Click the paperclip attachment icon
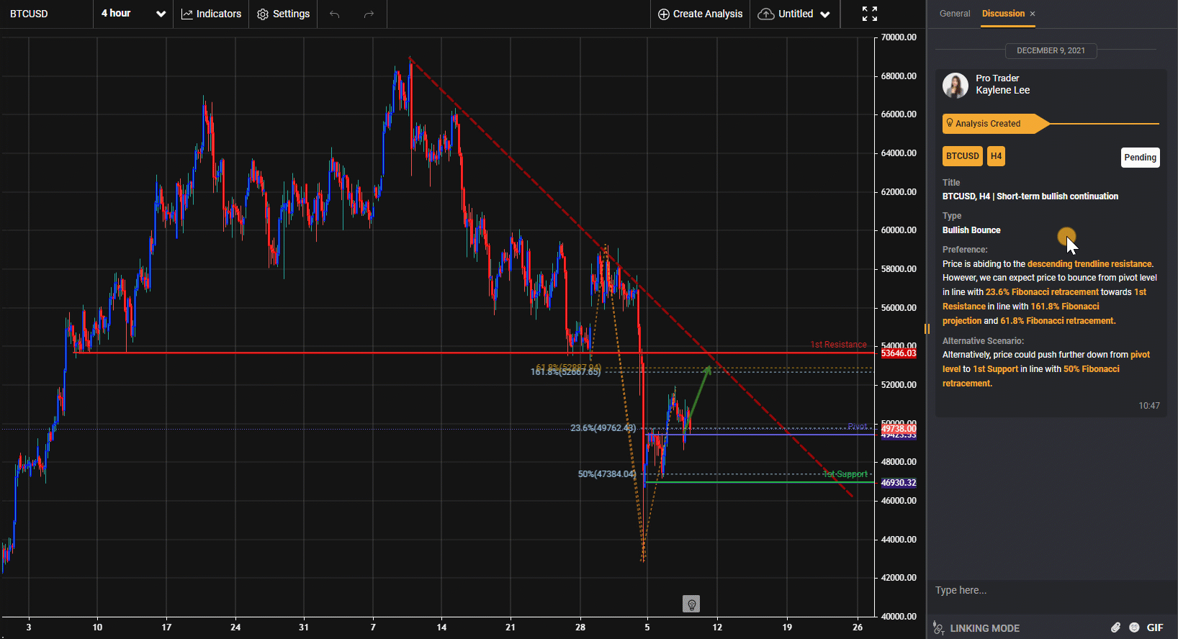 click(1115, 627)
